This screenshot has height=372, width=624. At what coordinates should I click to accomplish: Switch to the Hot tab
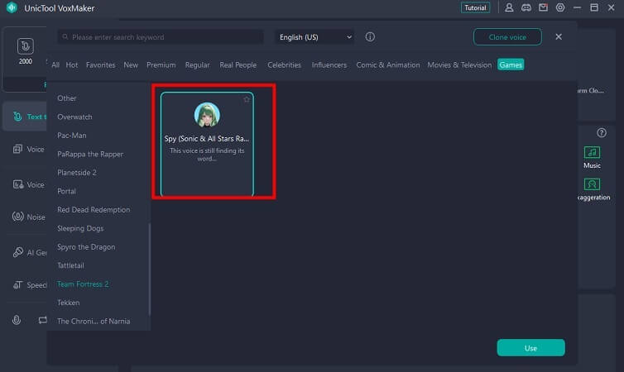(72, 64)
